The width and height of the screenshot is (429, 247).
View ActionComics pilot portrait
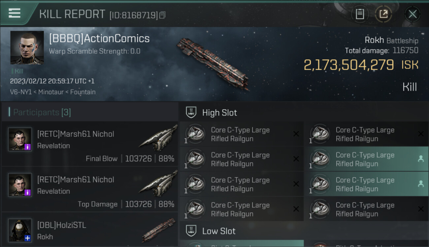click(27, 47)
